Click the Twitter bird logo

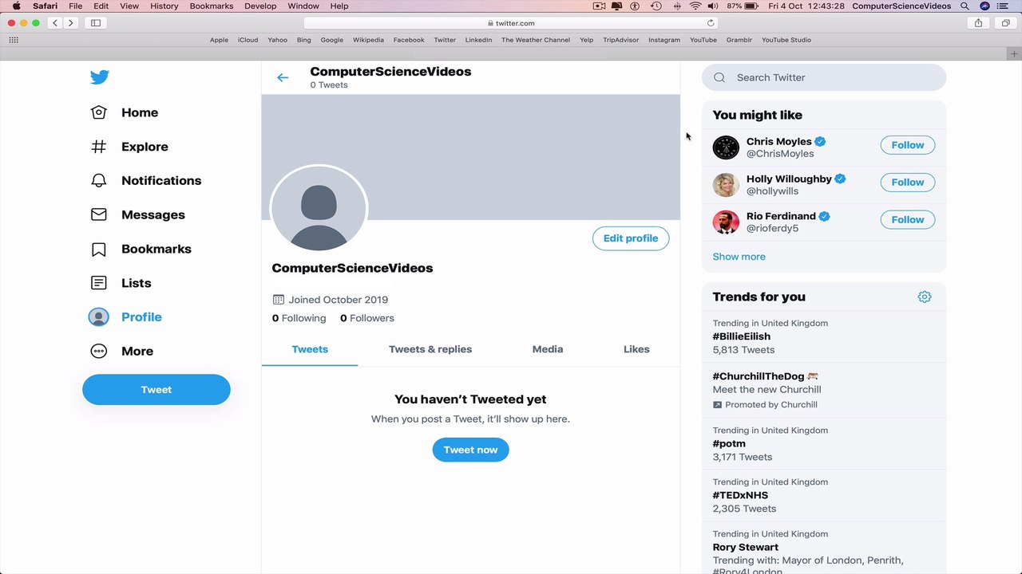click(99, 77)
